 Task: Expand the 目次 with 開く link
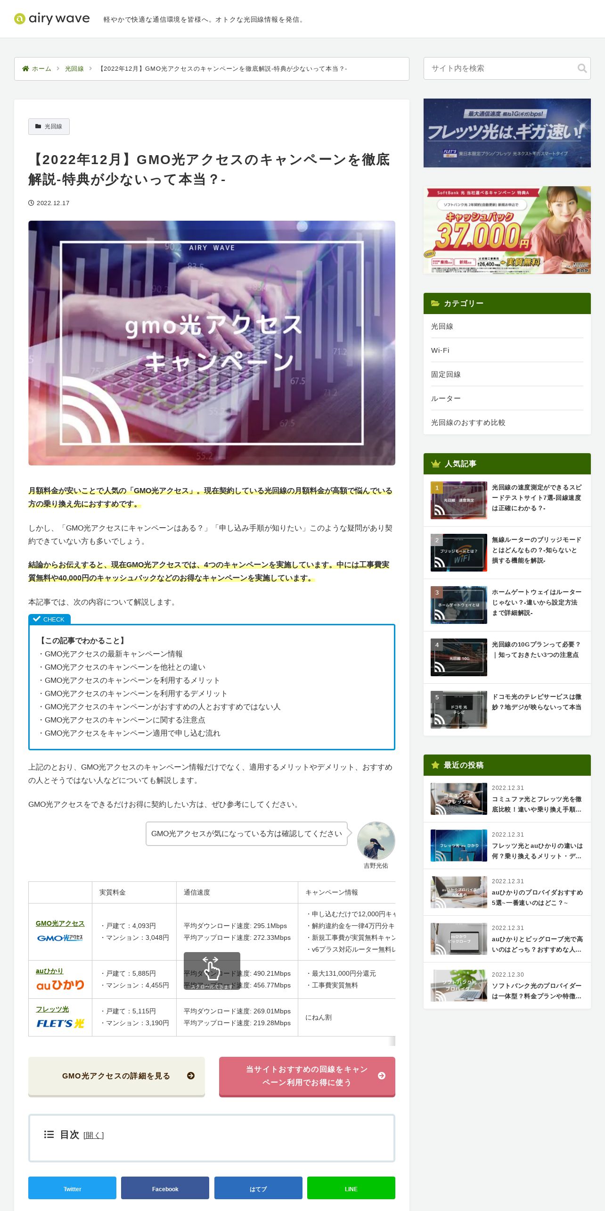pos(93,1136)
